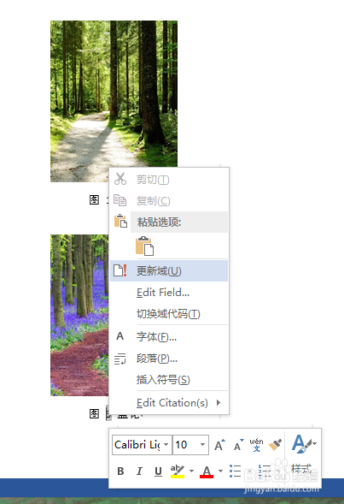344x504 pixels.
Task: Toggle Italic formatting
Action: tap(139, 471)
